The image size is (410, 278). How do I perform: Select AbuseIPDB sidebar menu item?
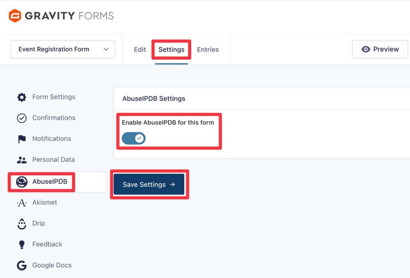click(x=58, y=182)
